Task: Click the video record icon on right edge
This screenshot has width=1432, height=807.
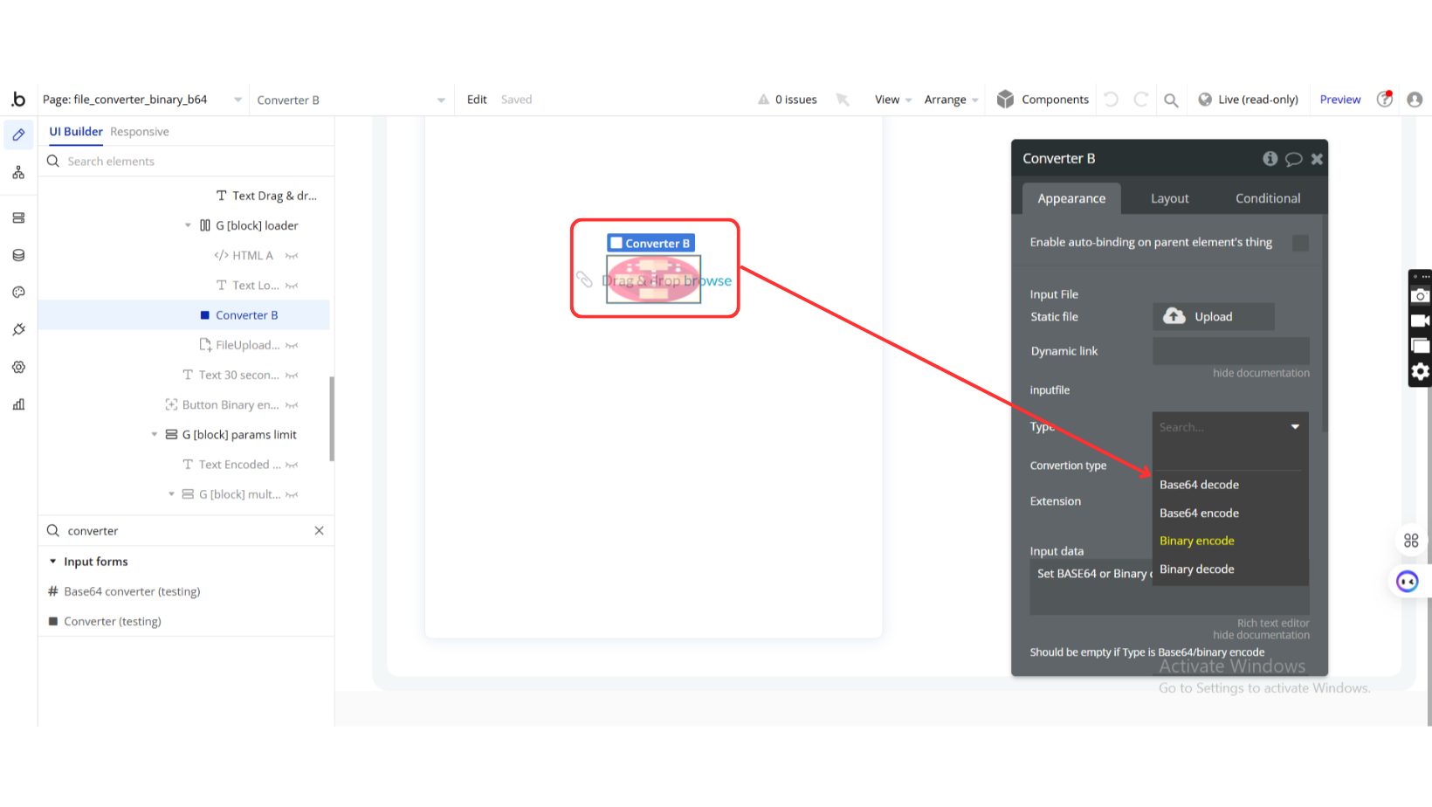Action: tap(1421, 321)
